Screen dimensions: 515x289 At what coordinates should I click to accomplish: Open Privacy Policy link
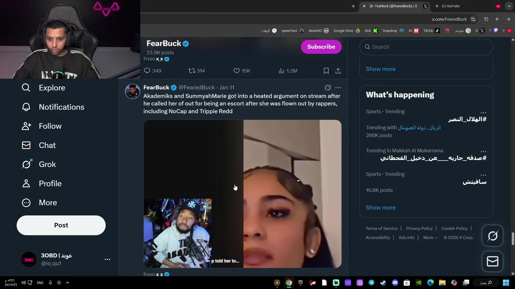[x=419, y=228]
